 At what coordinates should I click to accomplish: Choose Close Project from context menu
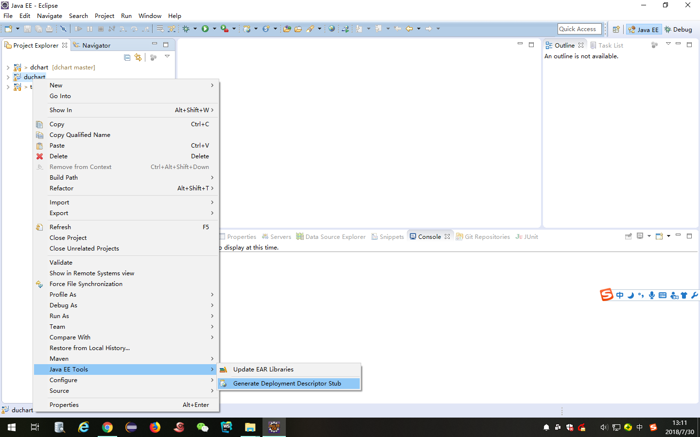(126, 238)
